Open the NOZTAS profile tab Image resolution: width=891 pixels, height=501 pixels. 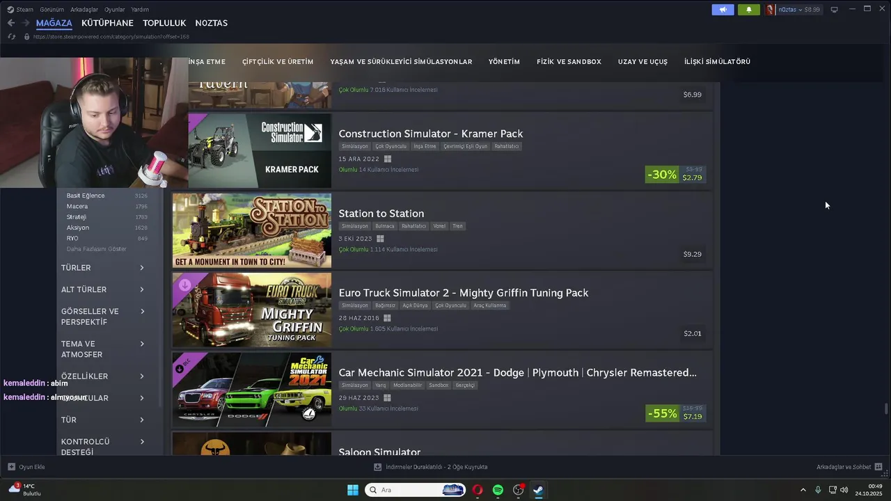pos(212,23)
